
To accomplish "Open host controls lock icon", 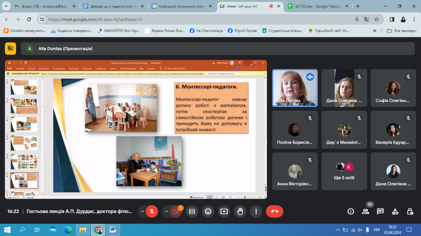I will [410, 211].
